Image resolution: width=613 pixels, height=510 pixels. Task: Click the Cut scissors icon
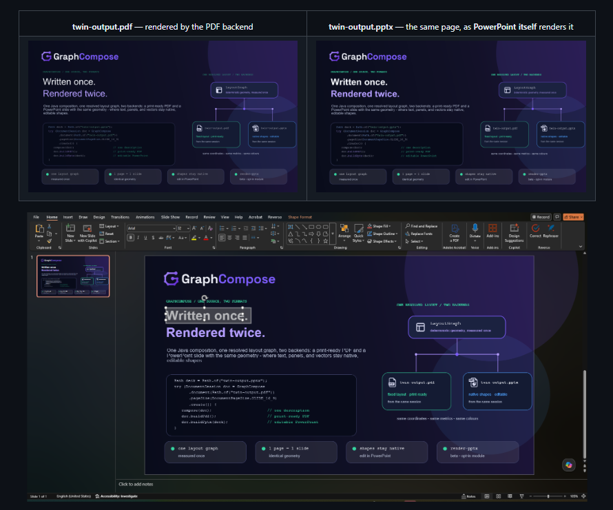(x=50, y=226)
